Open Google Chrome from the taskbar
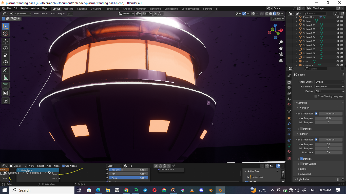 point(126,190)
